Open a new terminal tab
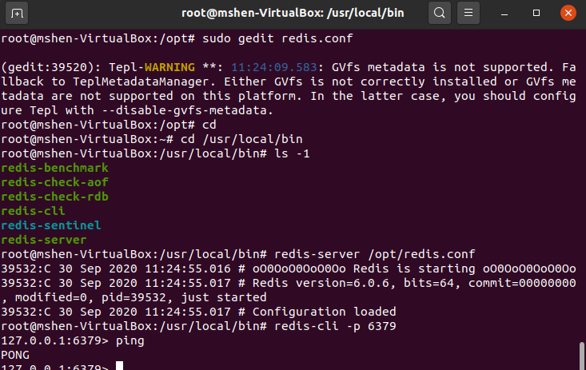This screenshot has height=370, width=586. pyautogui.click(x=18, y=13)
